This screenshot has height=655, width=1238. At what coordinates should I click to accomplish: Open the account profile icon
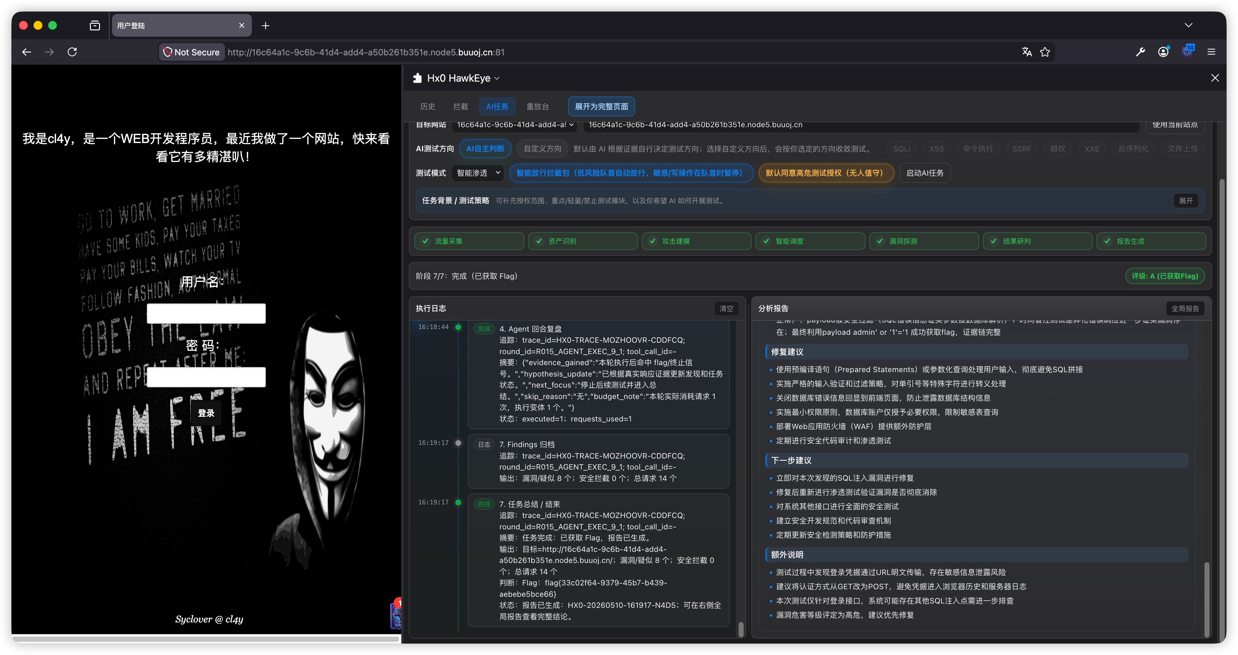coord(1163,52)
